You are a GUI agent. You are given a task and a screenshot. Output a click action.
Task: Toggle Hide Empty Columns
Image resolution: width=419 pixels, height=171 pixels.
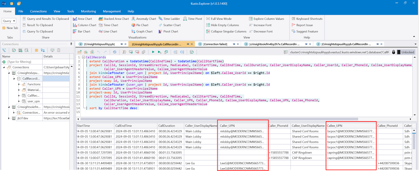coord(223,25)
